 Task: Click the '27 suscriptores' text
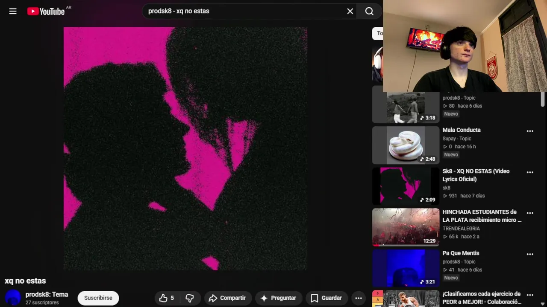click(x=42, y=303)
